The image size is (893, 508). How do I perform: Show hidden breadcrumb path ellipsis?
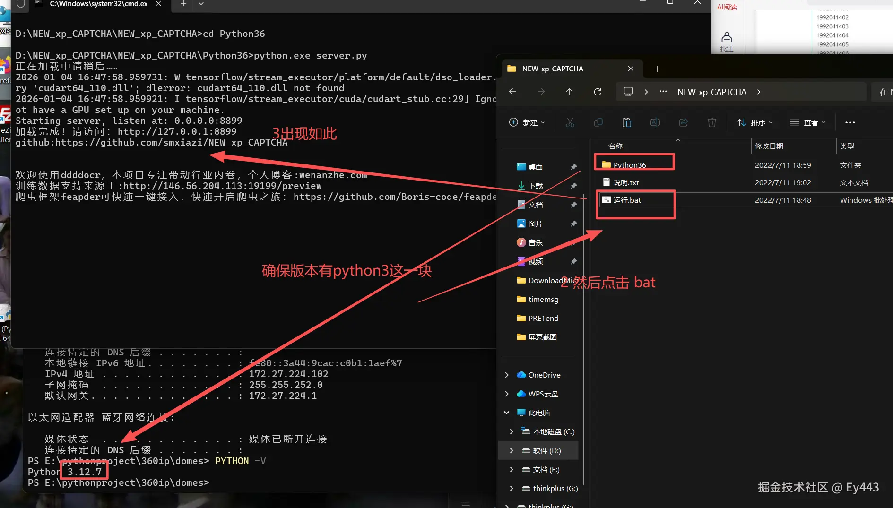click(663, 92)
